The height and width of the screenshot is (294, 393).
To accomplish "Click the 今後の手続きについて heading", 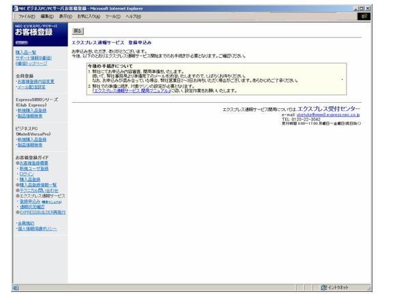I will (110, 66).
